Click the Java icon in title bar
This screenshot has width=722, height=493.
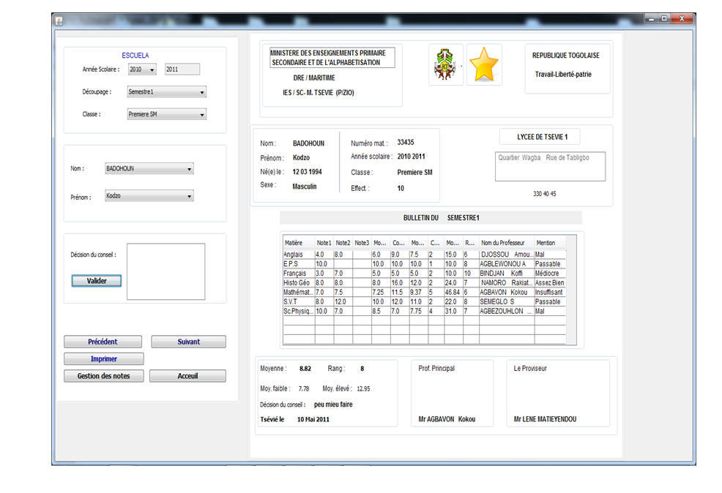click(59, 20)
